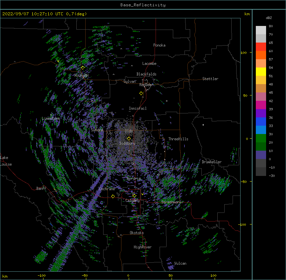Click the Stettler town label

tap(210, 79)
